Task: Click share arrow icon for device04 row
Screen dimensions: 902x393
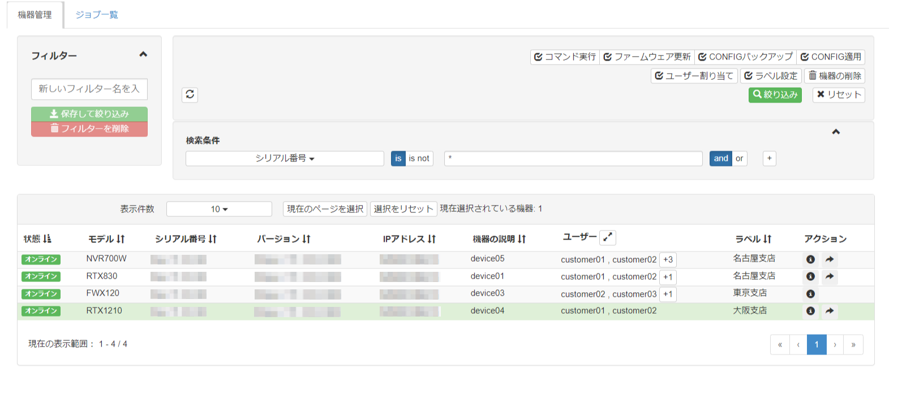Action: [x=829, y=311]
